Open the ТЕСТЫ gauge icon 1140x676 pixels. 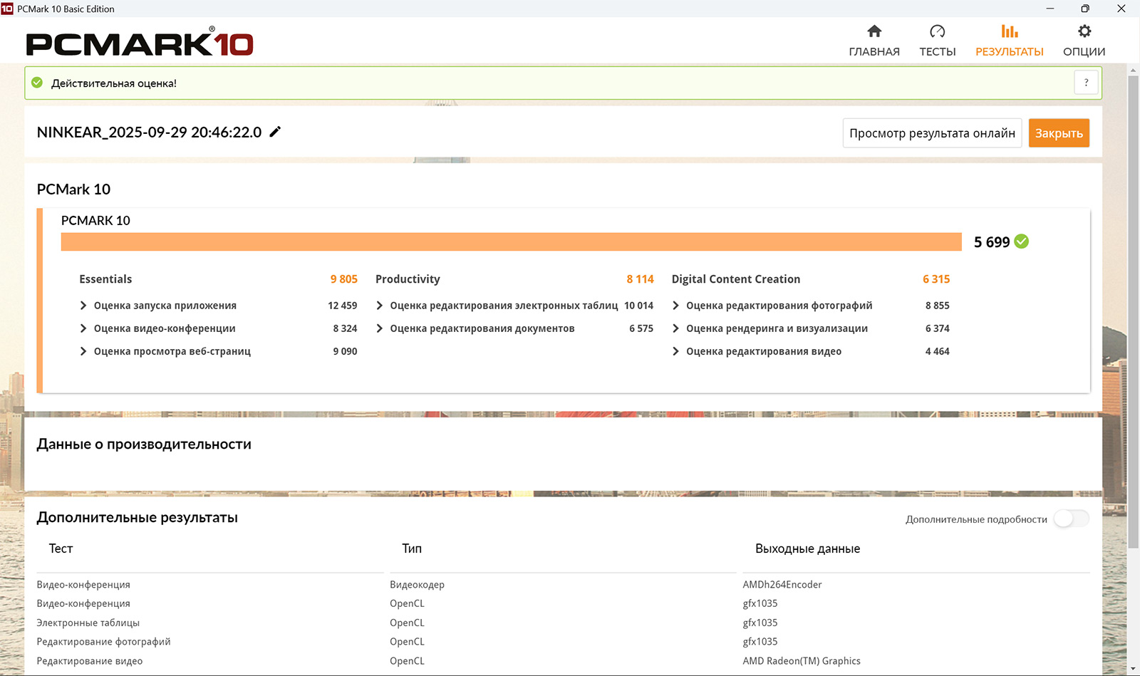tap(937, 31)
